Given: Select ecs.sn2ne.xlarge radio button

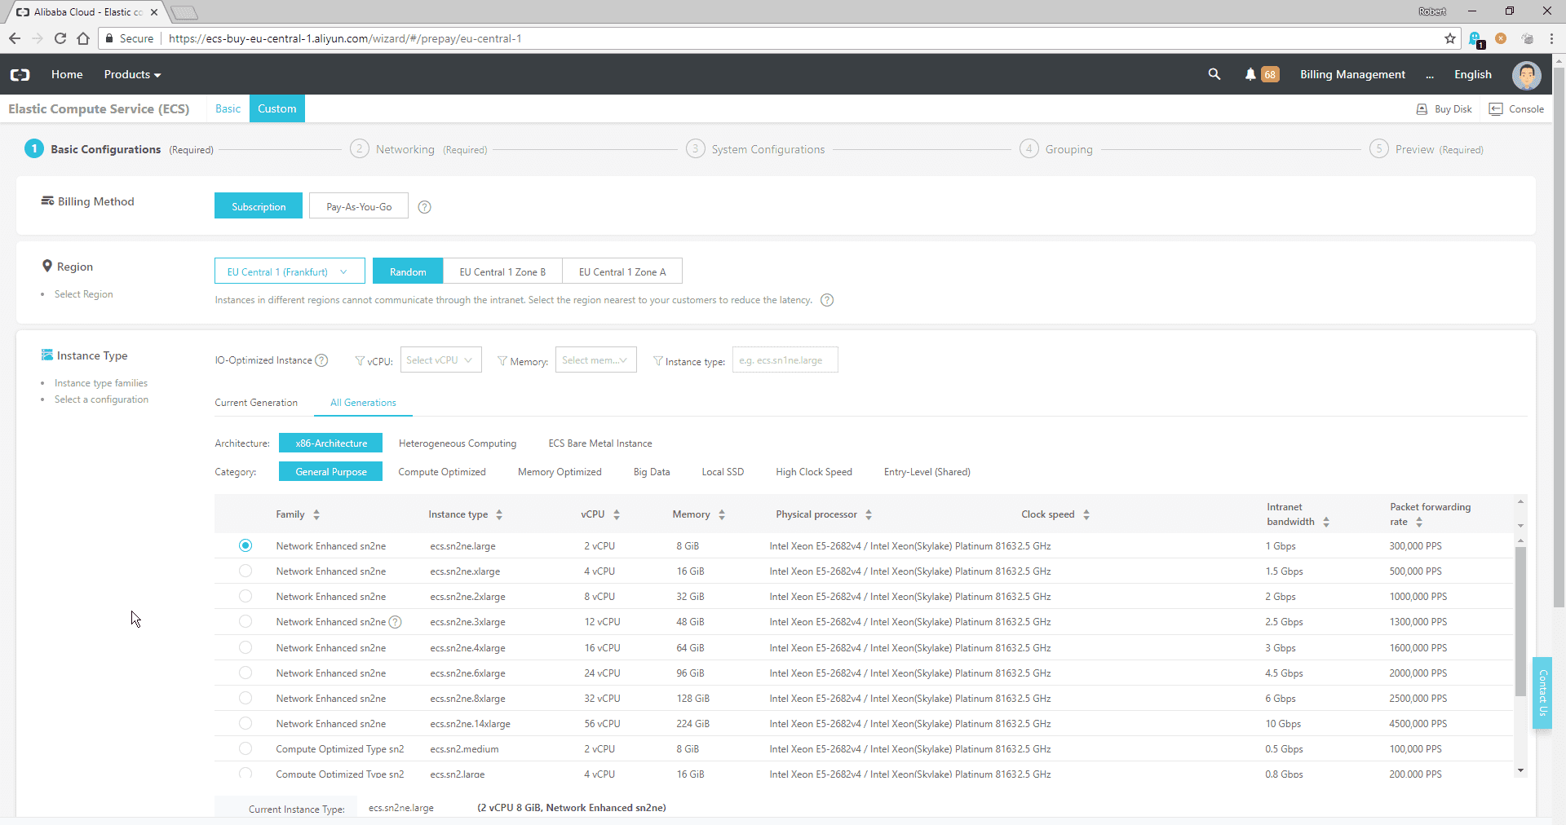Looking at the screenshot, I should coord(246,571).
